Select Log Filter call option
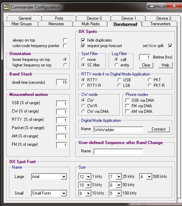182x206 pixels. point(116,60)
